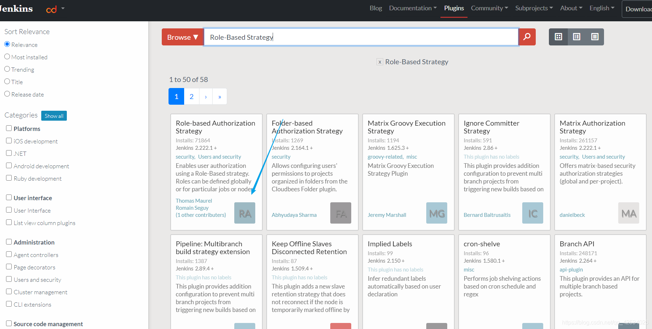Expand the Community menu
652x329 pixels.
pos(490,8)
